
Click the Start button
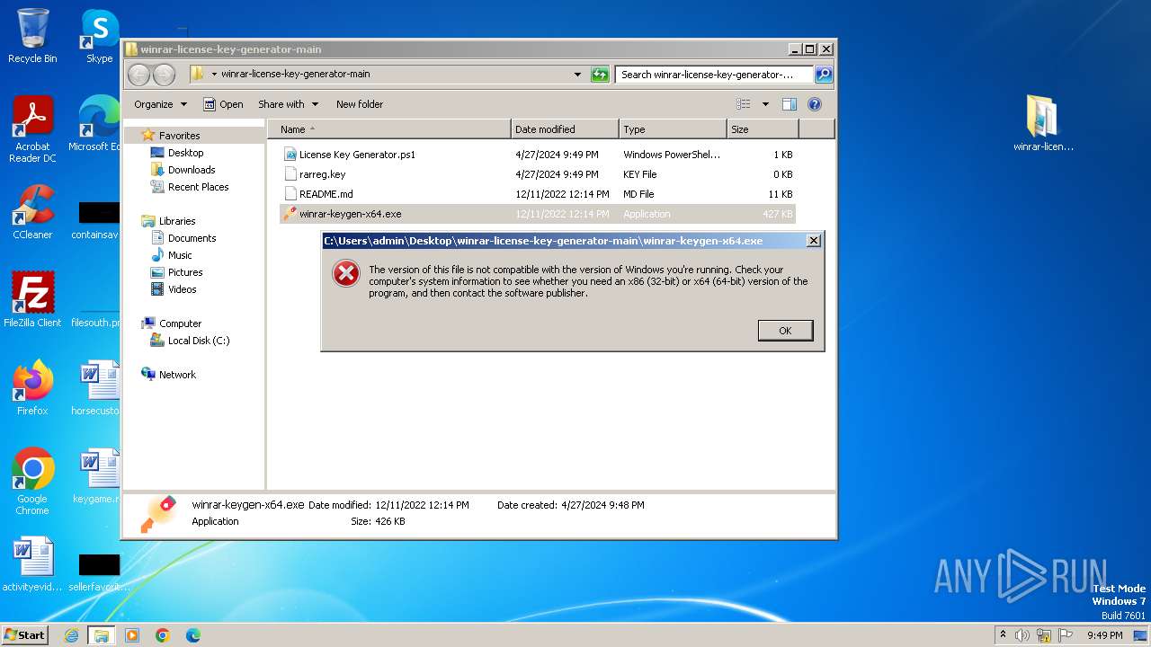click(x=24, y=634)
